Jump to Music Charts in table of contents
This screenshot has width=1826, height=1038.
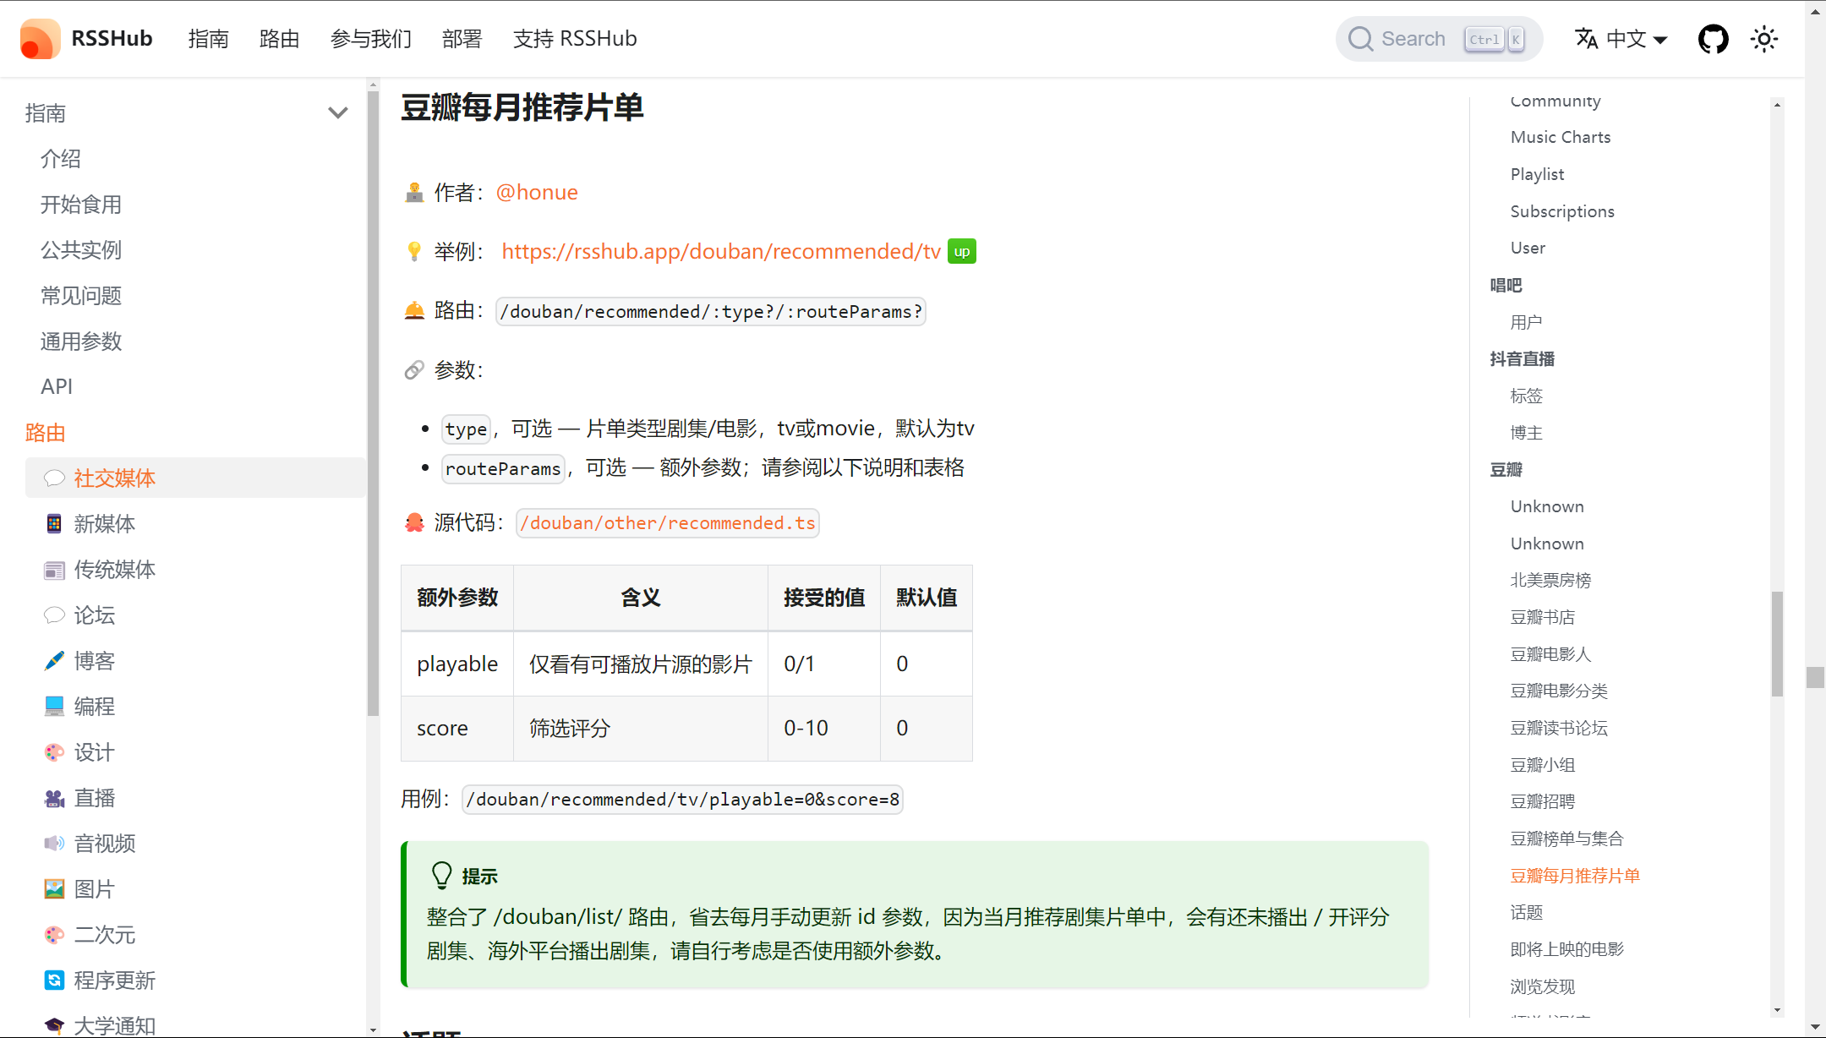click(x=1561, y=137)
